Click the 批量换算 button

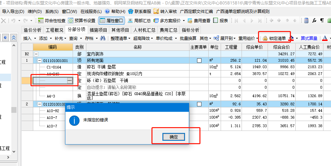coord(188,38)
